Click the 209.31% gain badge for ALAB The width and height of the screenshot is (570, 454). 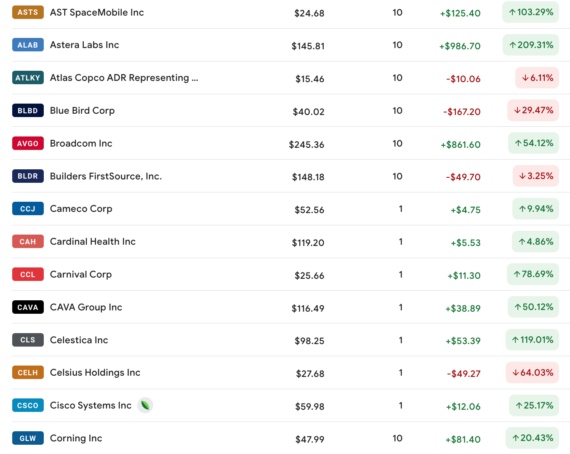(531, 45)
